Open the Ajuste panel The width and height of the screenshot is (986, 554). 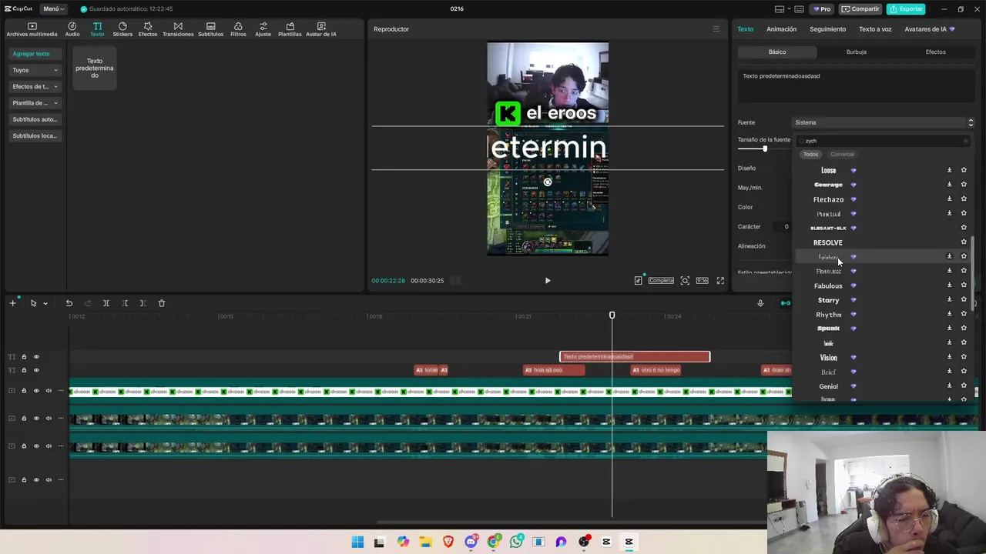coord(263,29)
